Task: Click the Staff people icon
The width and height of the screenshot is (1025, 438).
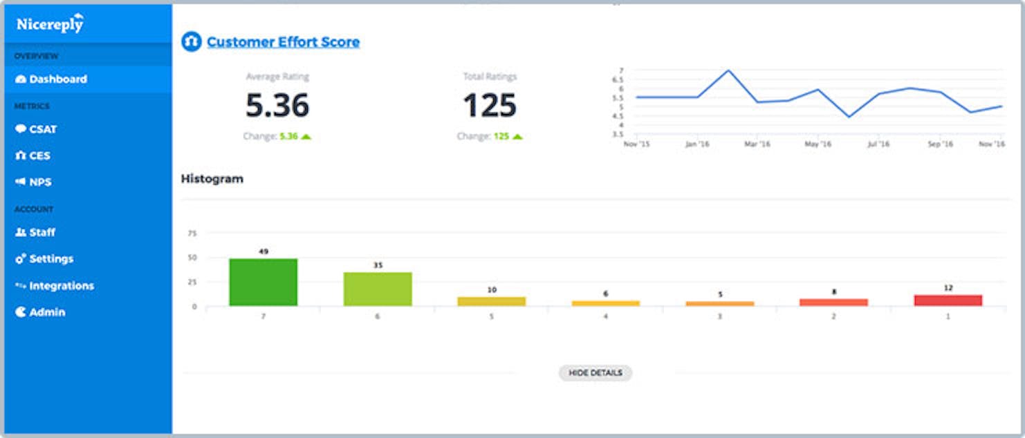Action: (x=21, y=233)
